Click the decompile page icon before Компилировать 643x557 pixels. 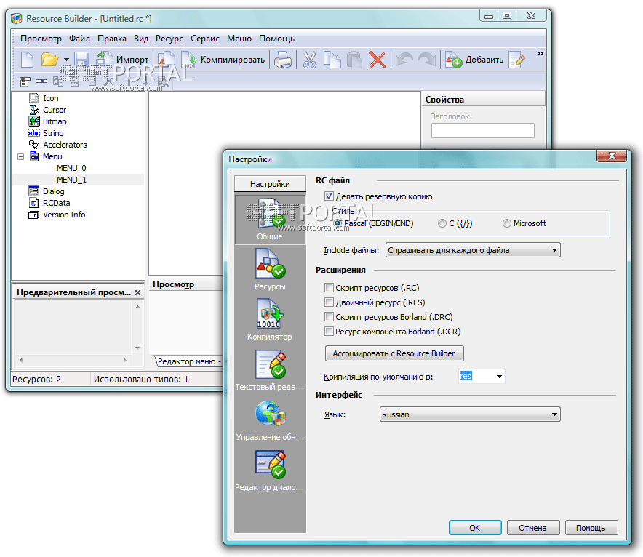point(167,60)
